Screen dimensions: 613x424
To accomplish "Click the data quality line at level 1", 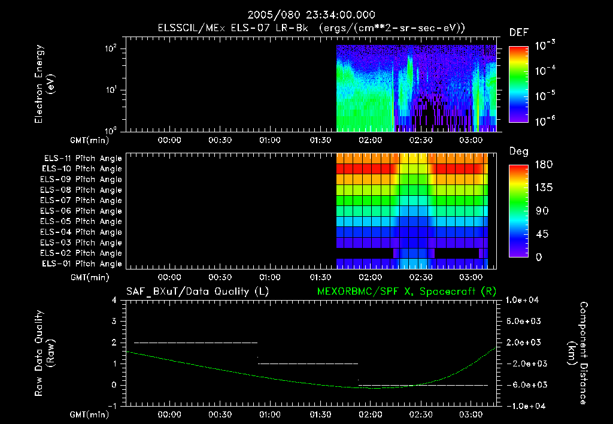I will (308, 364).
